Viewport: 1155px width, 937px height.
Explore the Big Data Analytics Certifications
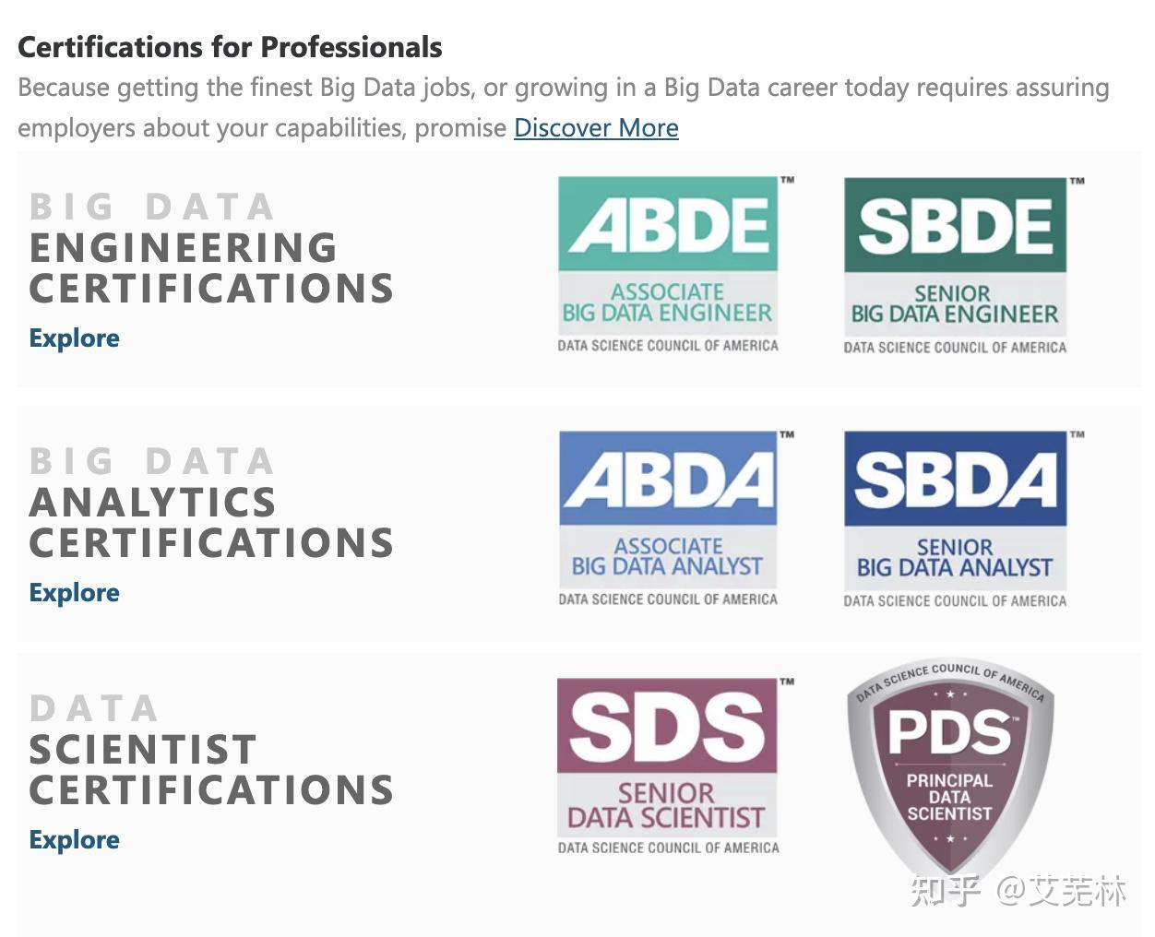tap(74, 592)
